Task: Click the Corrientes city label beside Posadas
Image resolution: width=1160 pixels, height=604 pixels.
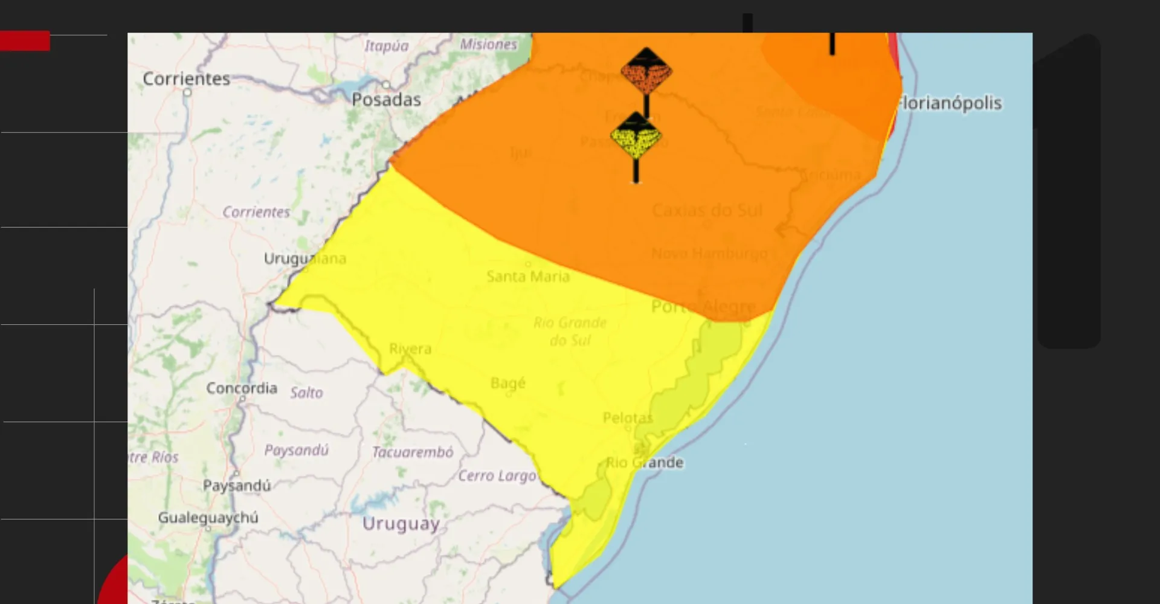Action: (x=186, y=79)
